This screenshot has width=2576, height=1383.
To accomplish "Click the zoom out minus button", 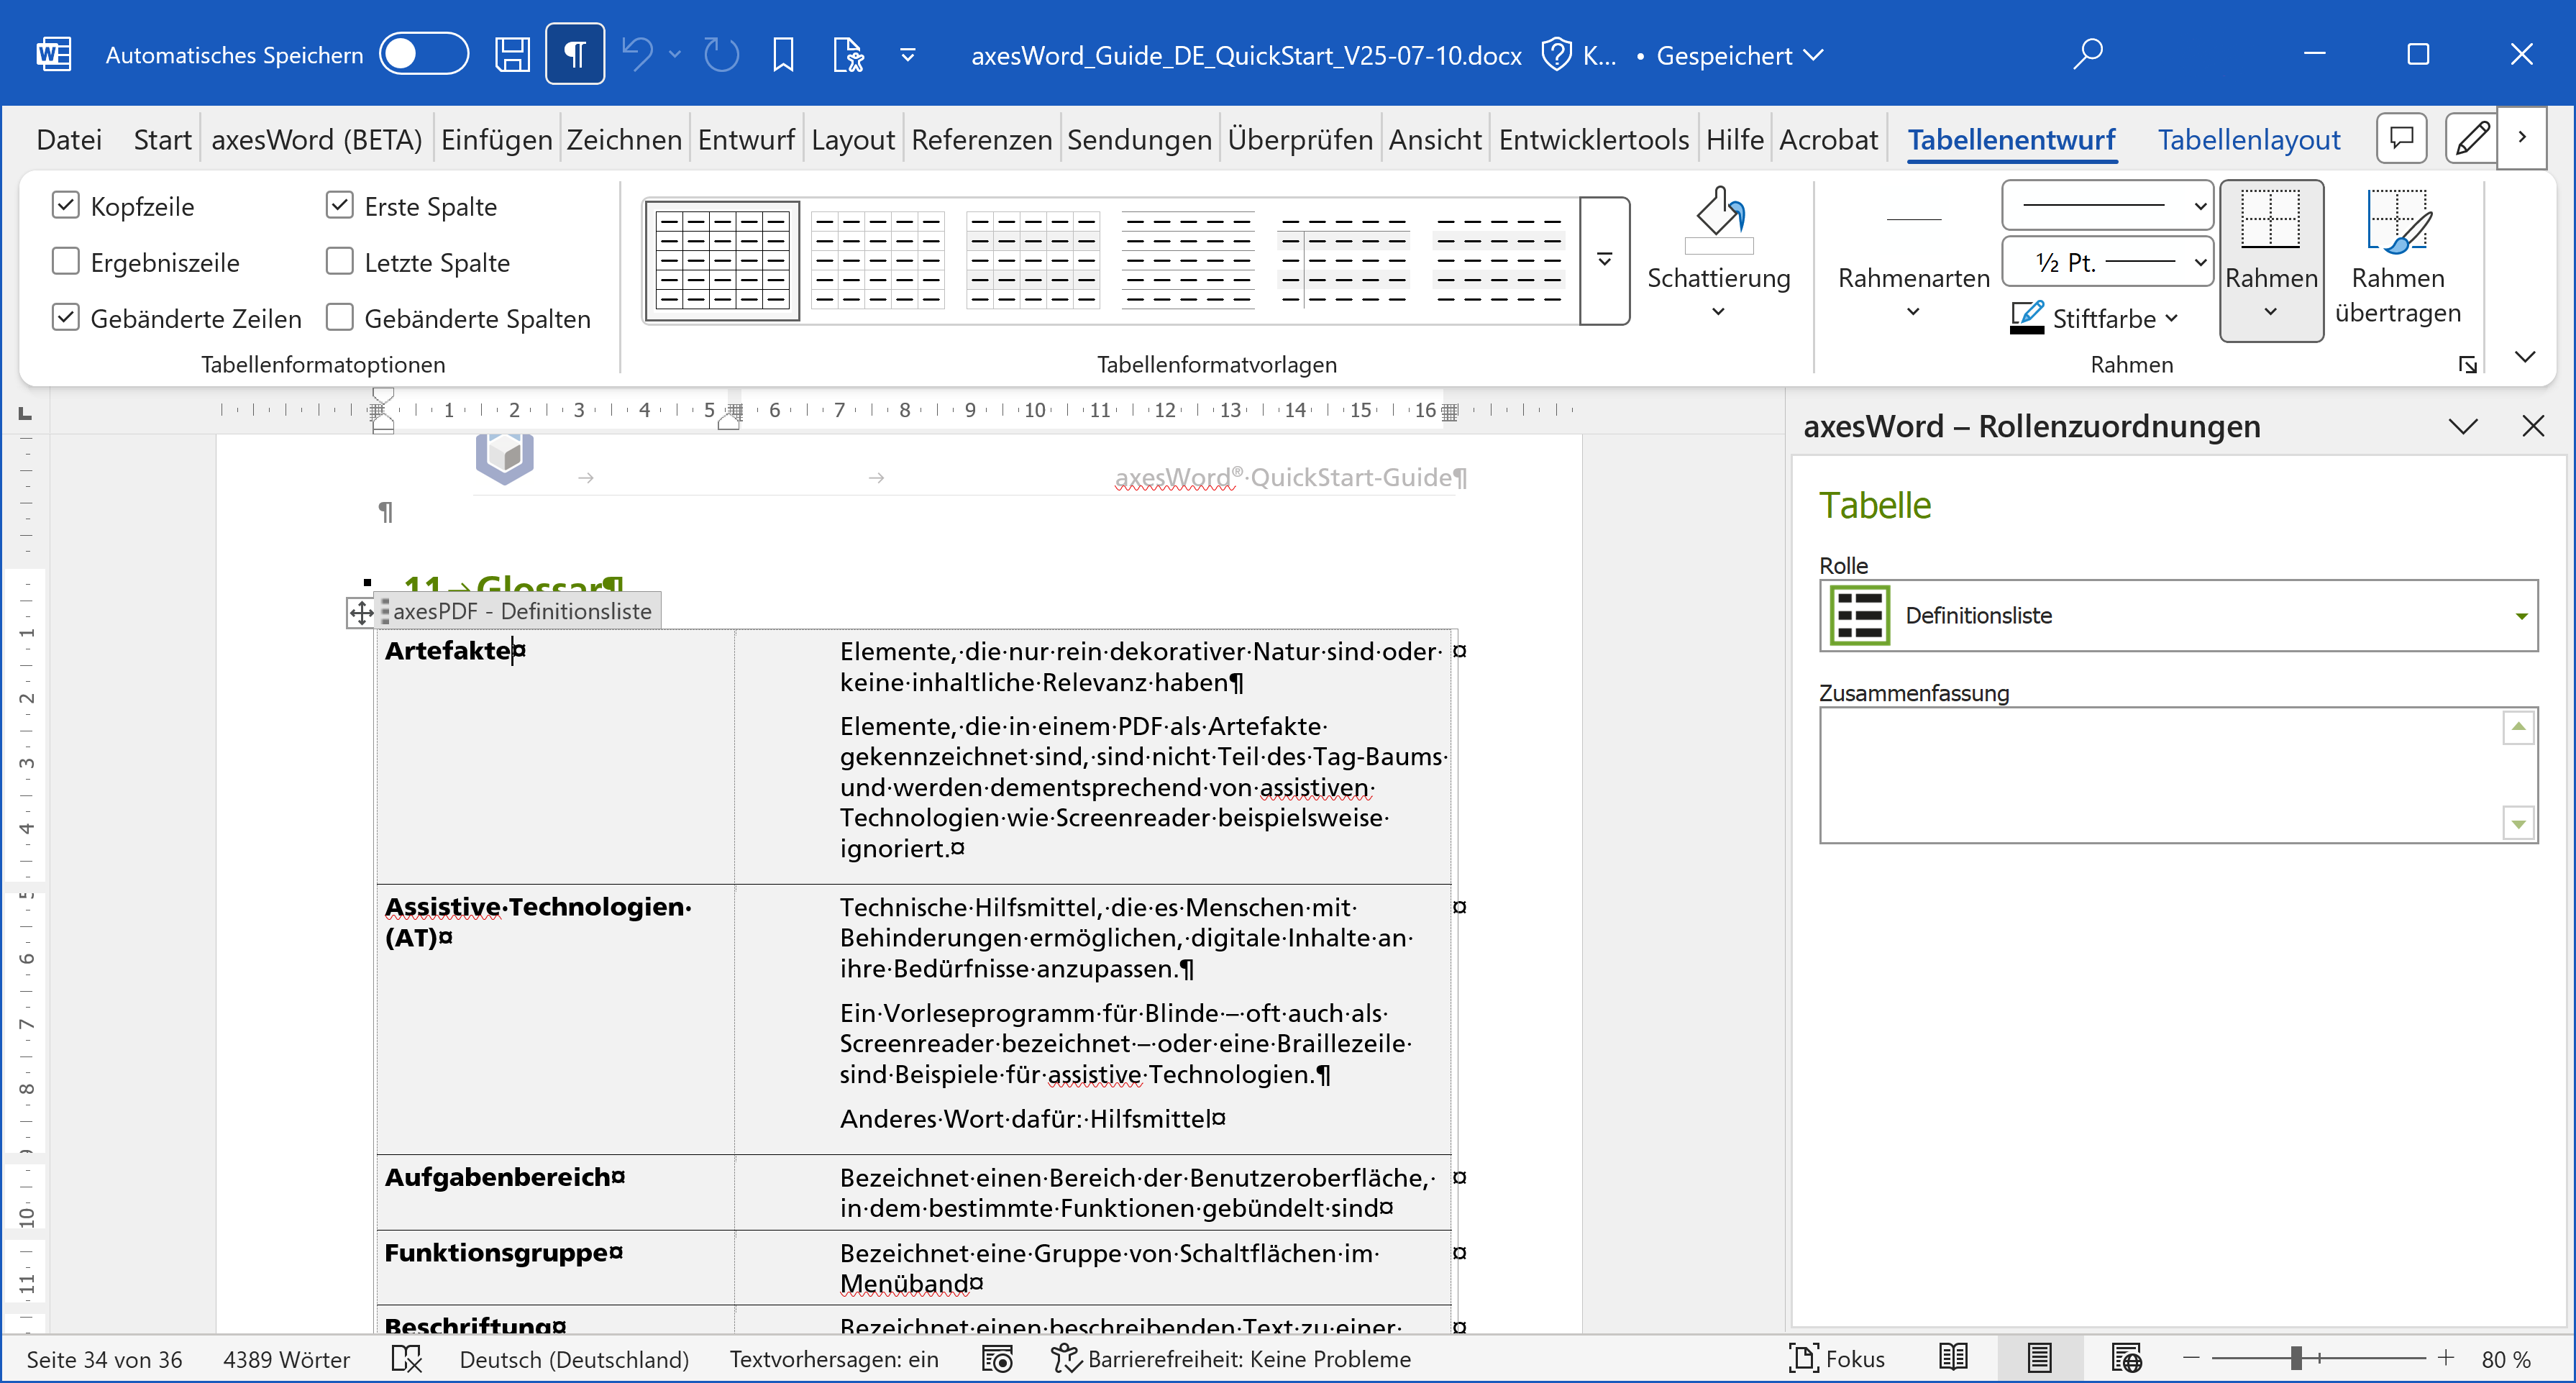I will pyautogui.click(x=2191, y=1358).
